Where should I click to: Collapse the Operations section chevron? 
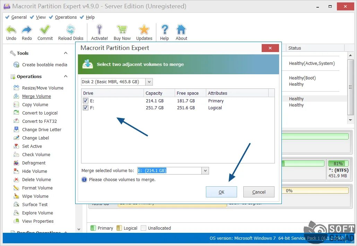tap(66, 76)
